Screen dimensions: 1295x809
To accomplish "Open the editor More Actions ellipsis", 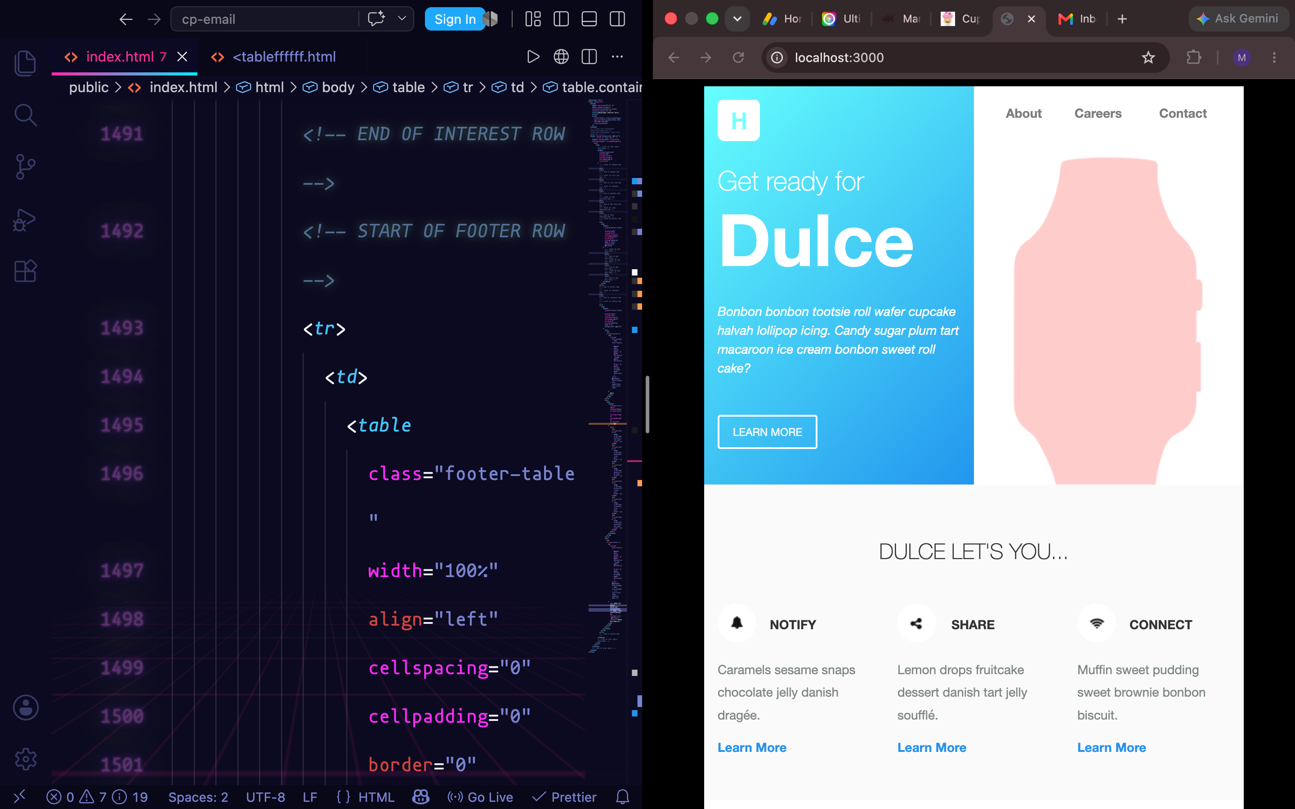I will [617, 57].
